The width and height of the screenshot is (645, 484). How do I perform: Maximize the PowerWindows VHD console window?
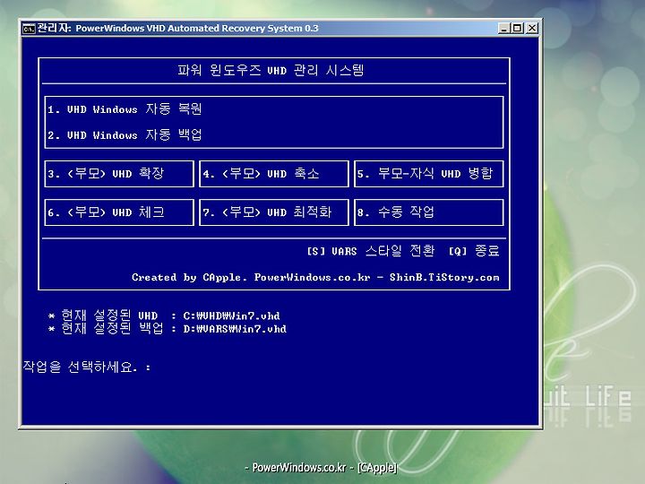click(x=518, y=28)
